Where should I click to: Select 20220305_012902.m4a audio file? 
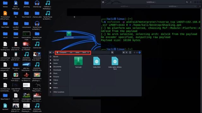37,108
